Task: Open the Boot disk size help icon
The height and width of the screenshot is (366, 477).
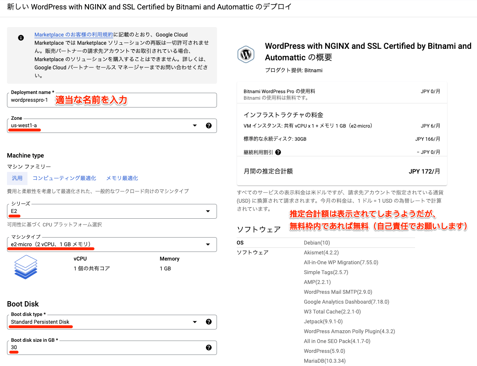Action: [x=209, y=348]
